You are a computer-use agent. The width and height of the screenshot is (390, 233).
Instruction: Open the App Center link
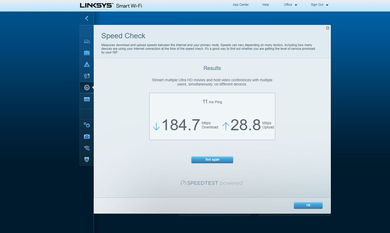241,5
